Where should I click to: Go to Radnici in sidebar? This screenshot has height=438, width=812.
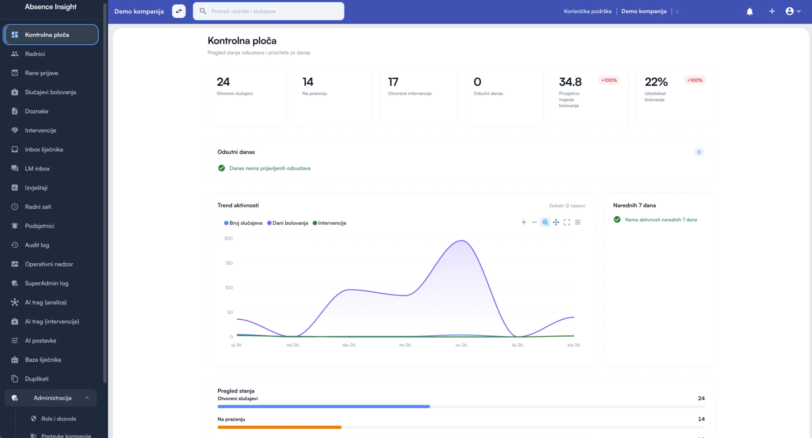pyautogui.click(x=51, y=54)
